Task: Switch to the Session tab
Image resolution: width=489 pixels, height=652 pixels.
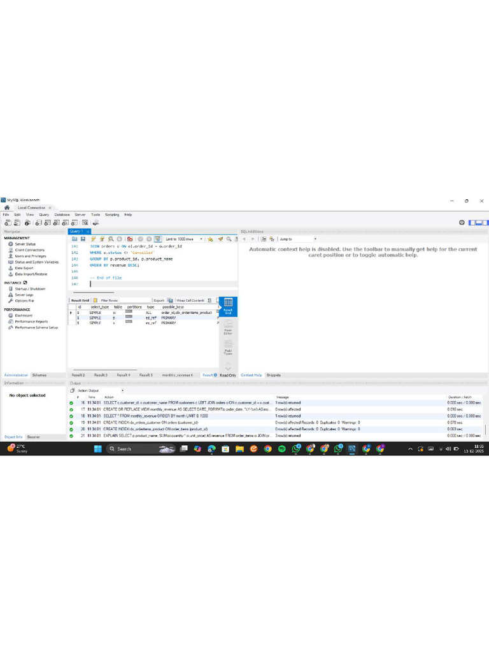Action: pyautogui.click(x=34, y=437)
